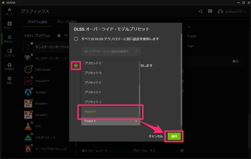Viewport: 251px width, 159px height.
Task: Go to システム in the left sidebar
Action: coord(9,52)
